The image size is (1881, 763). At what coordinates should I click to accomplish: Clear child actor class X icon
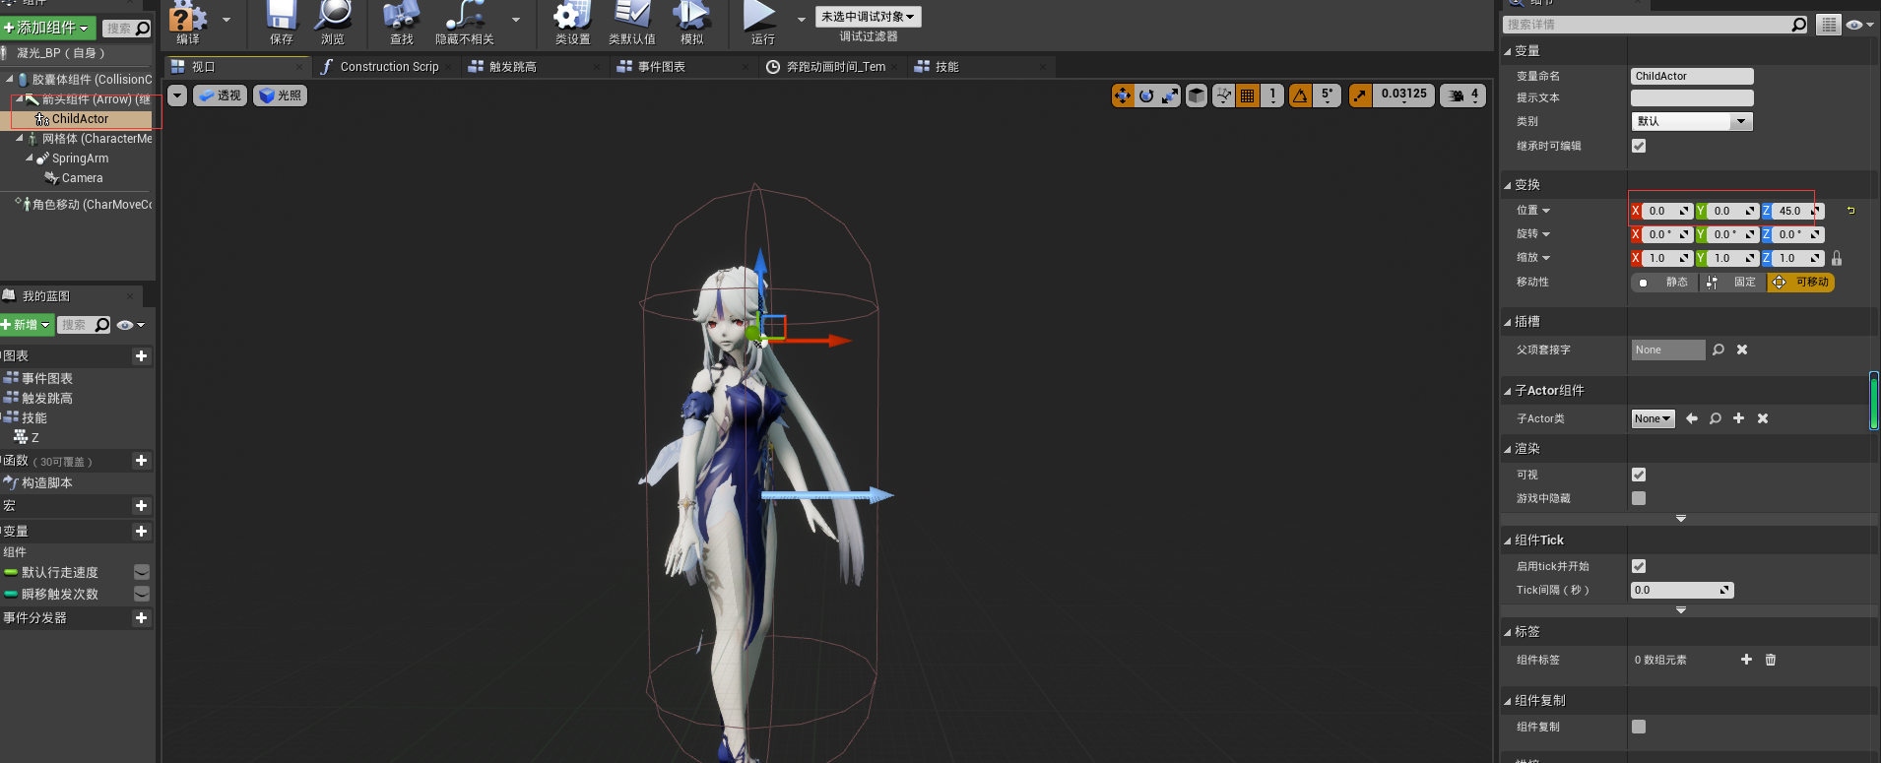[1763, 418]
